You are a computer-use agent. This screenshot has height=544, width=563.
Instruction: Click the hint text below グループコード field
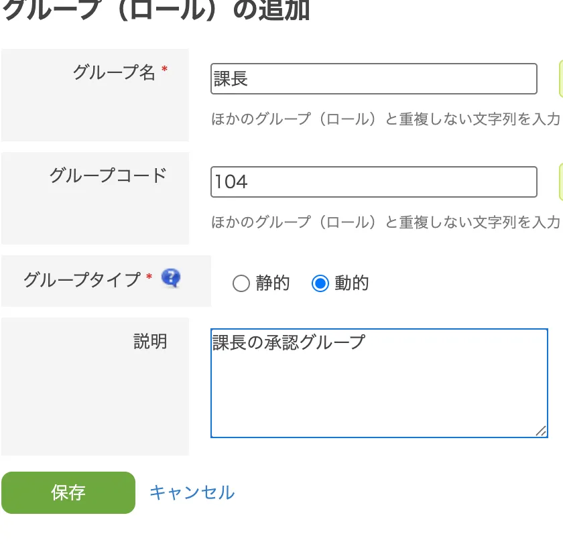pyautogui.click(x=385, y=222)
